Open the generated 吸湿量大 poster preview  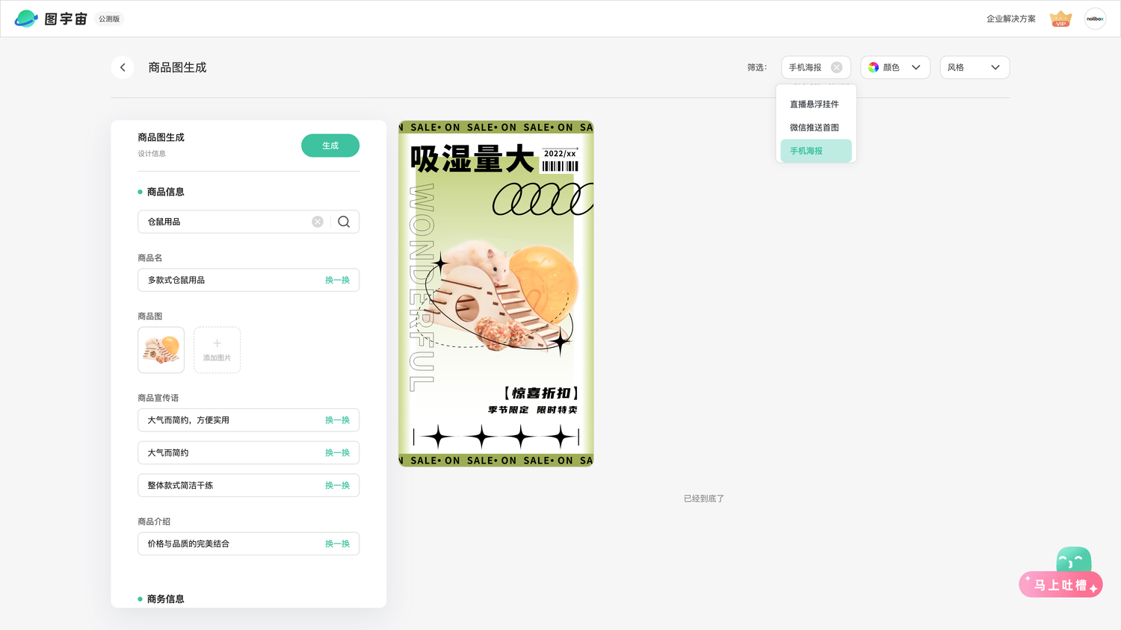pos(496,294)
